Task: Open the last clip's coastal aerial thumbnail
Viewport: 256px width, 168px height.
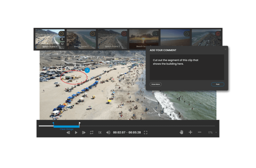Action: tap(206, 38)
